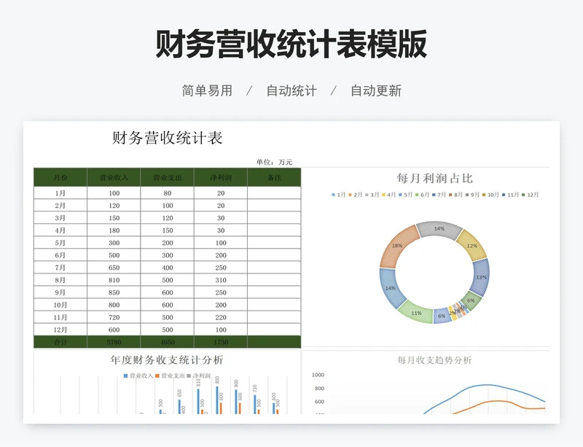This screenshot has height=447, width=583.
Task: Select the 3月 income cell showing 150
Action: (x=114, y=218)
